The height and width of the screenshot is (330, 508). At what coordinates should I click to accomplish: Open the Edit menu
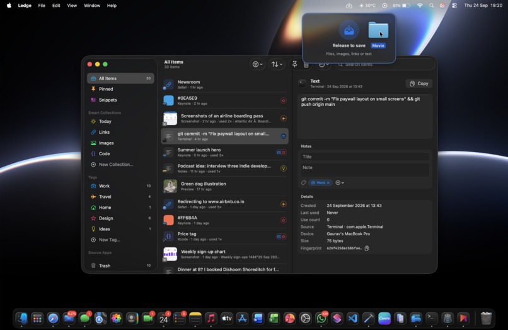coord(56,6)
